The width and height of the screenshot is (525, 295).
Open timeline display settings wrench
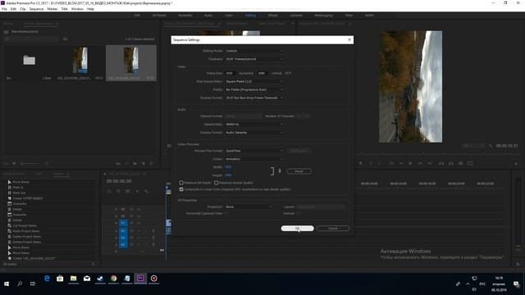click(x=146, y=191)
